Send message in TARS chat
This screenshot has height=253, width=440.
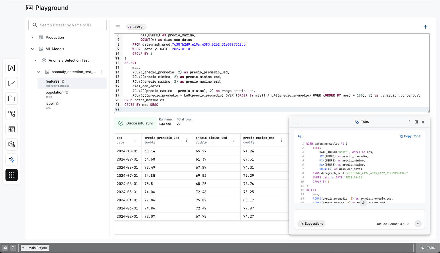418,224
